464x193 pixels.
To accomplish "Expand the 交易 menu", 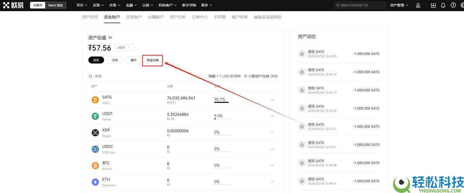I will tap(114, 5).
